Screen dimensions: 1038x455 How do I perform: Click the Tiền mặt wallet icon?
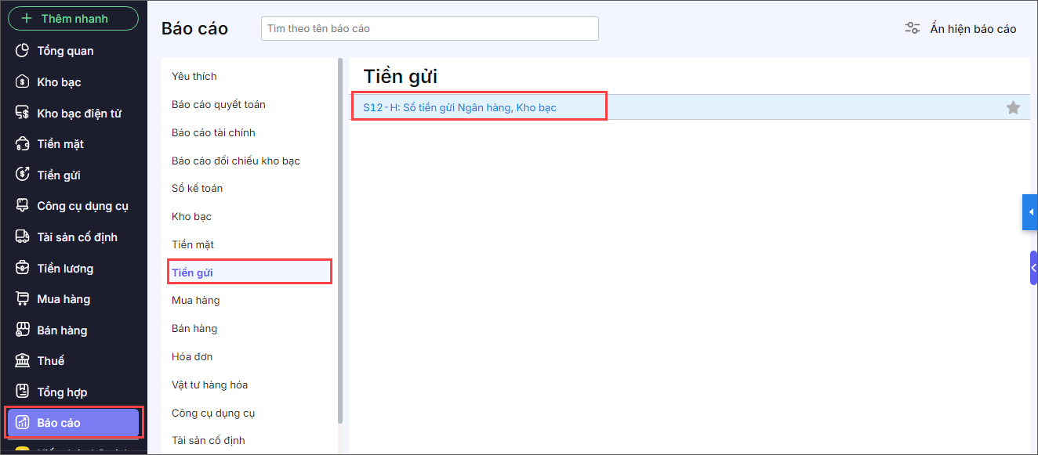[23, 144]
